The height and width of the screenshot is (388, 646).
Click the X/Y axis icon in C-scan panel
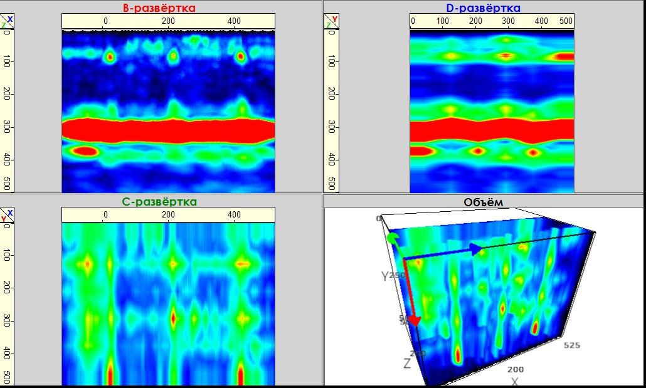(7, 215)
